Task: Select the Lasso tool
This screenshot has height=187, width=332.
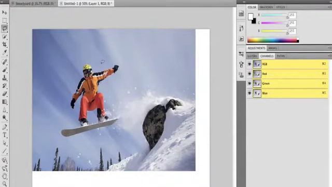Action: (x=5, y=29)
